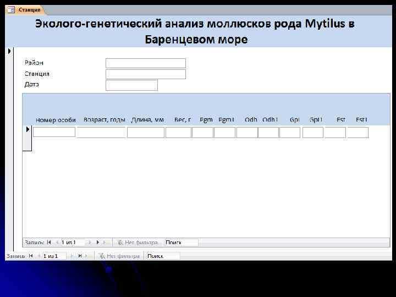
Task: Click the Длина, мм column header
Action: pos(148,120)
